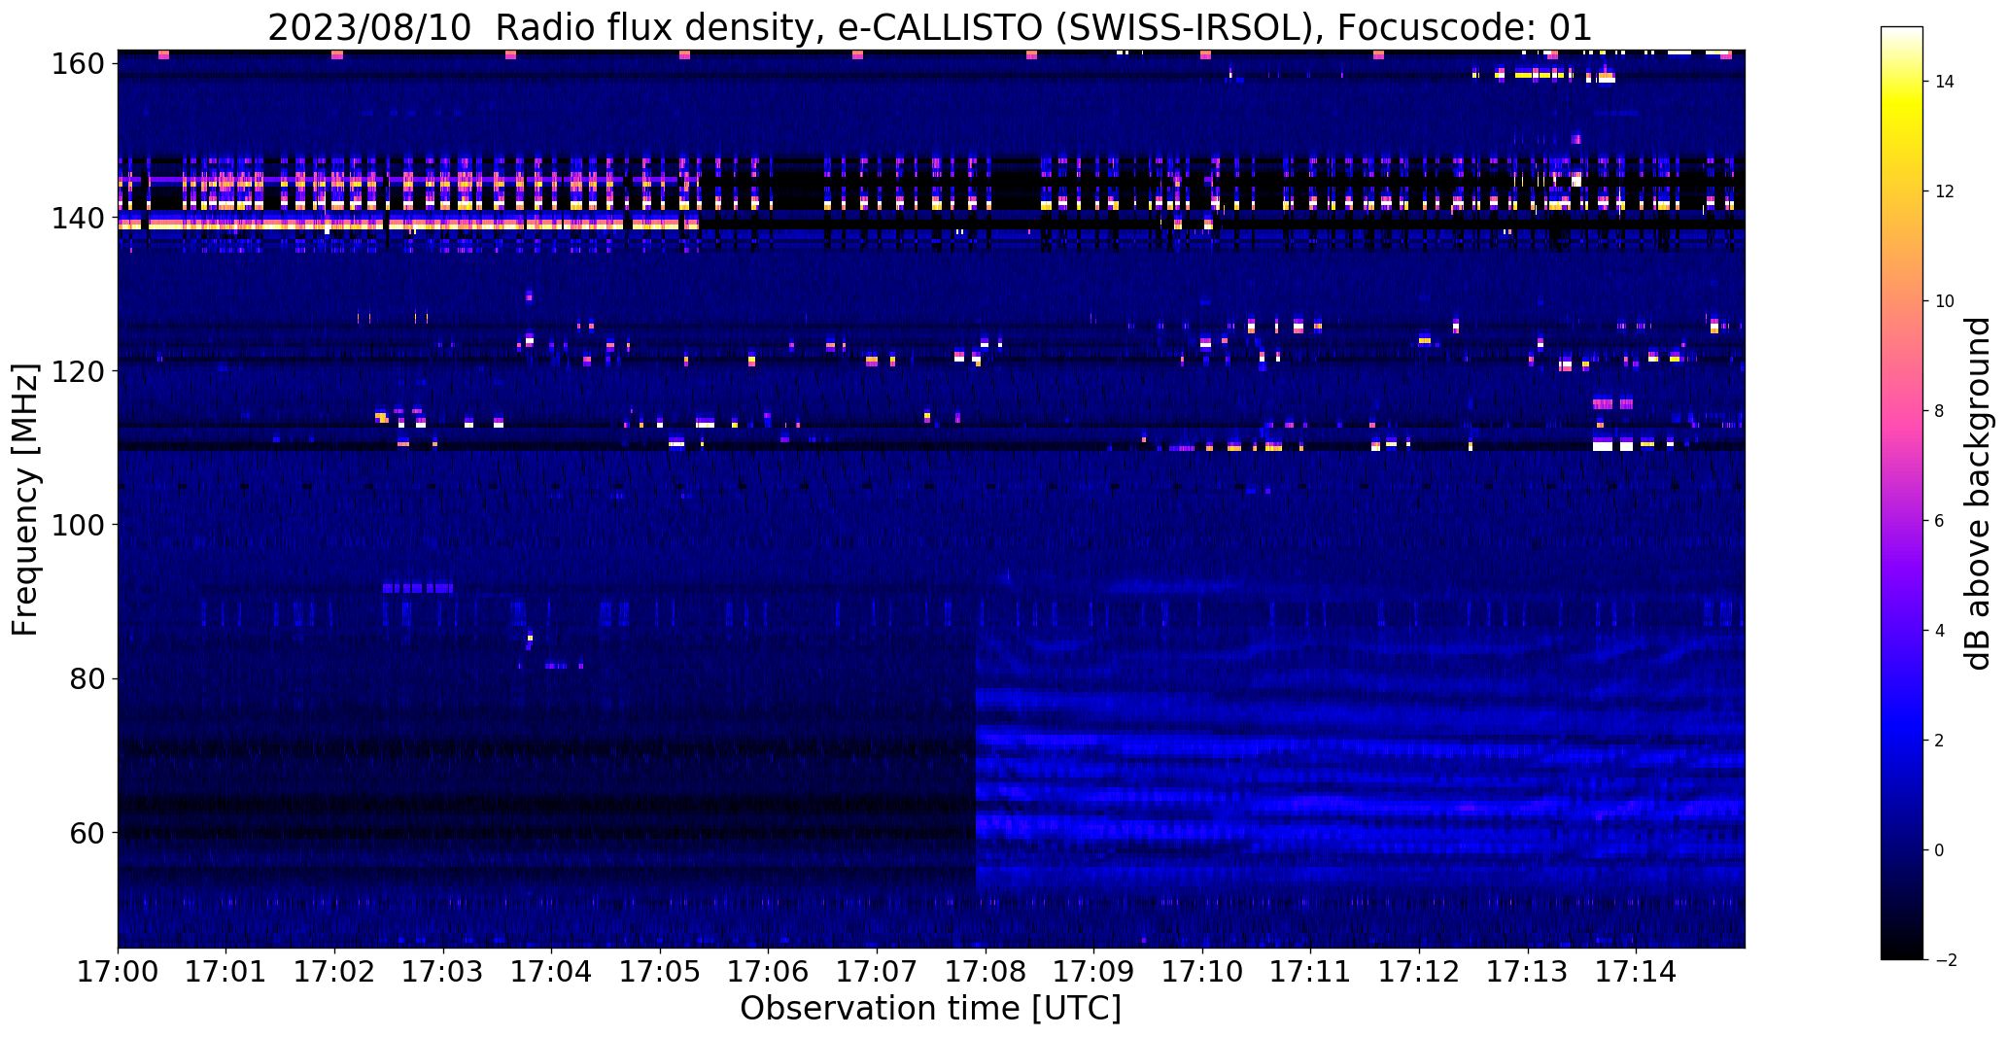
Task: Click the −2 value on the colorbar
Action: [x=1944, y=960]
